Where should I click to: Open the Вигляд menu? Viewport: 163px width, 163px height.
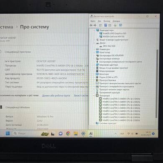(107, 21)
